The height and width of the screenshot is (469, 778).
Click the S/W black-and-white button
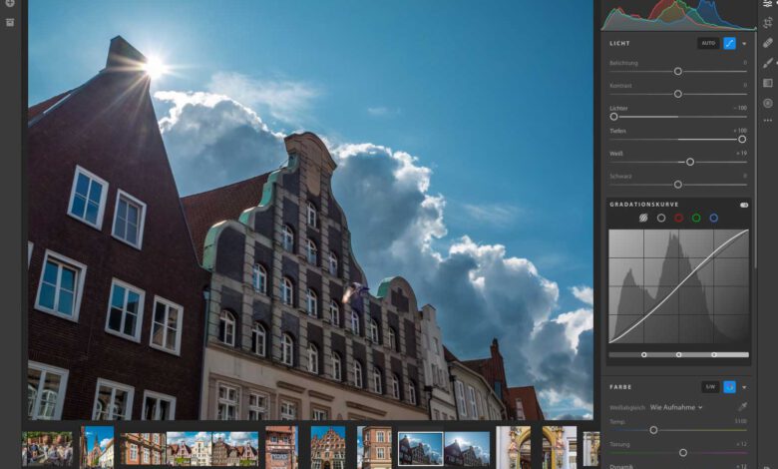(710, 387)
